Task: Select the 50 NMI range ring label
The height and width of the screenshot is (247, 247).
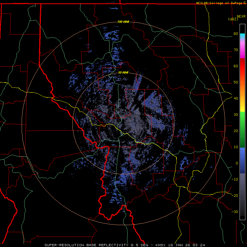Action: click(123, 73)
